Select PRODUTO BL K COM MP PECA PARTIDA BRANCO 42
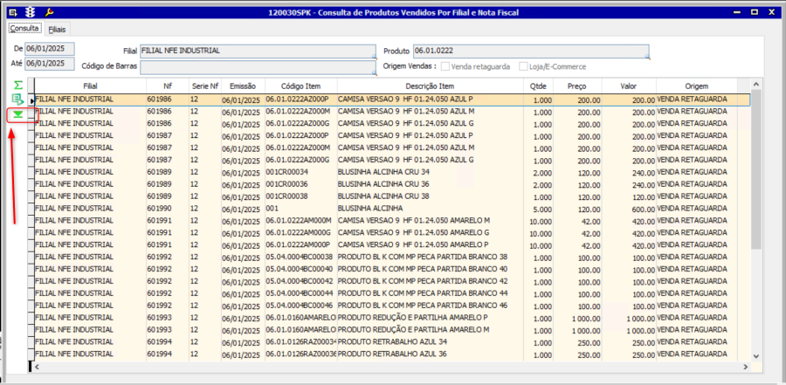The height and width of the screenshot is (385, 786). [x=430, y=281]
